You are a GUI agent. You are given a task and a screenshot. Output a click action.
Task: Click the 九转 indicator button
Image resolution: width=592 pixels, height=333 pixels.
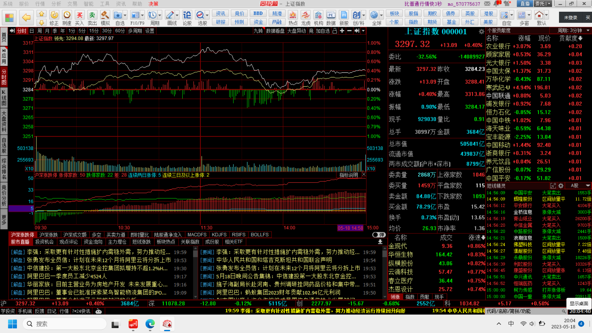258,31
